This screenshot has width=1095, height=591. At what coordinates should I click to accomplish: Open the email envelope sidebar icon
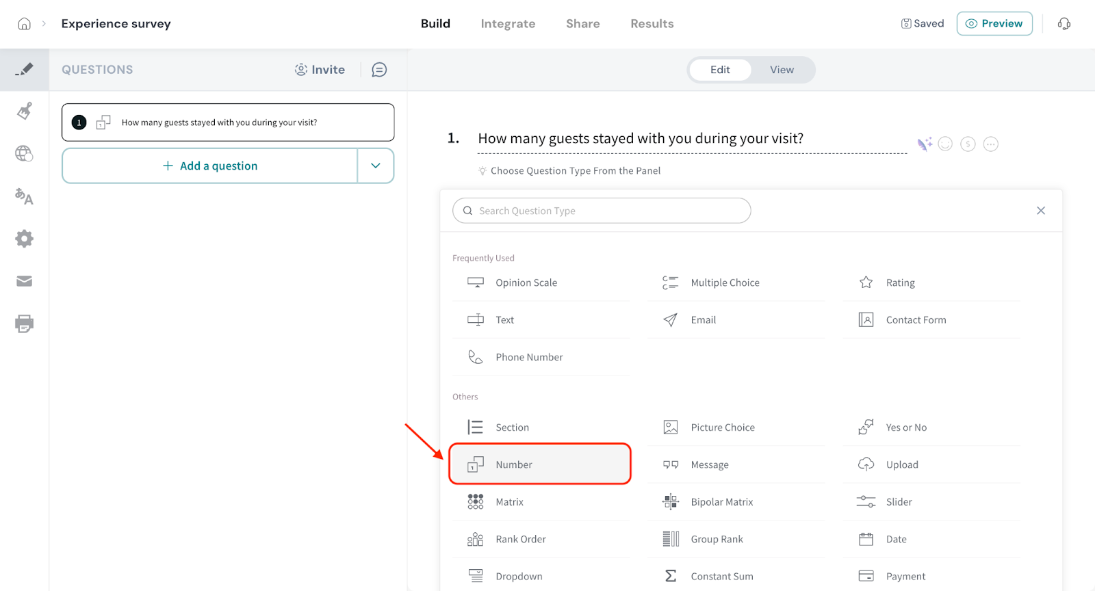25,281
